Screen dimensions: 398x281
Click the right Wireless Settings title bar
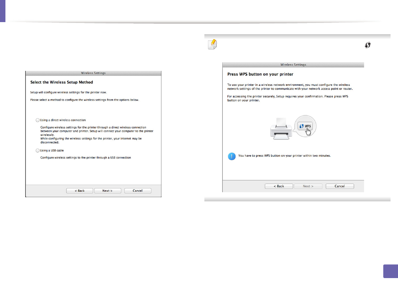pyautogui.click(x=293, y=65)
